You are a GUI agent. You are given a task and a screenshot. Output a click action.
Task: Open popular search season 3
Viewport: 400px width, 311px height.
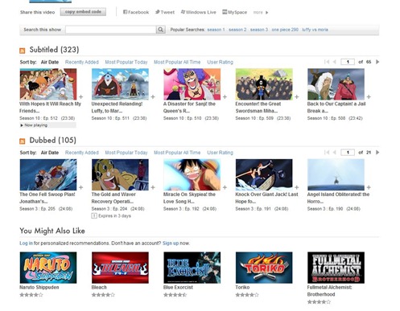pyautogui.click(x=259, y=30)
